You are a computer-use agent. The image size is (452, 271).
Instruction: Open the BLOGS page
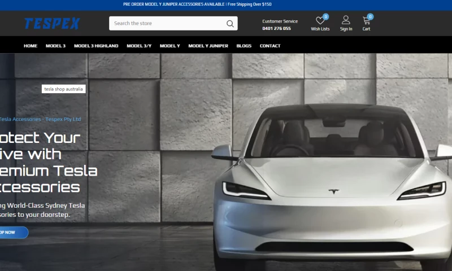(x=244, y=46)
